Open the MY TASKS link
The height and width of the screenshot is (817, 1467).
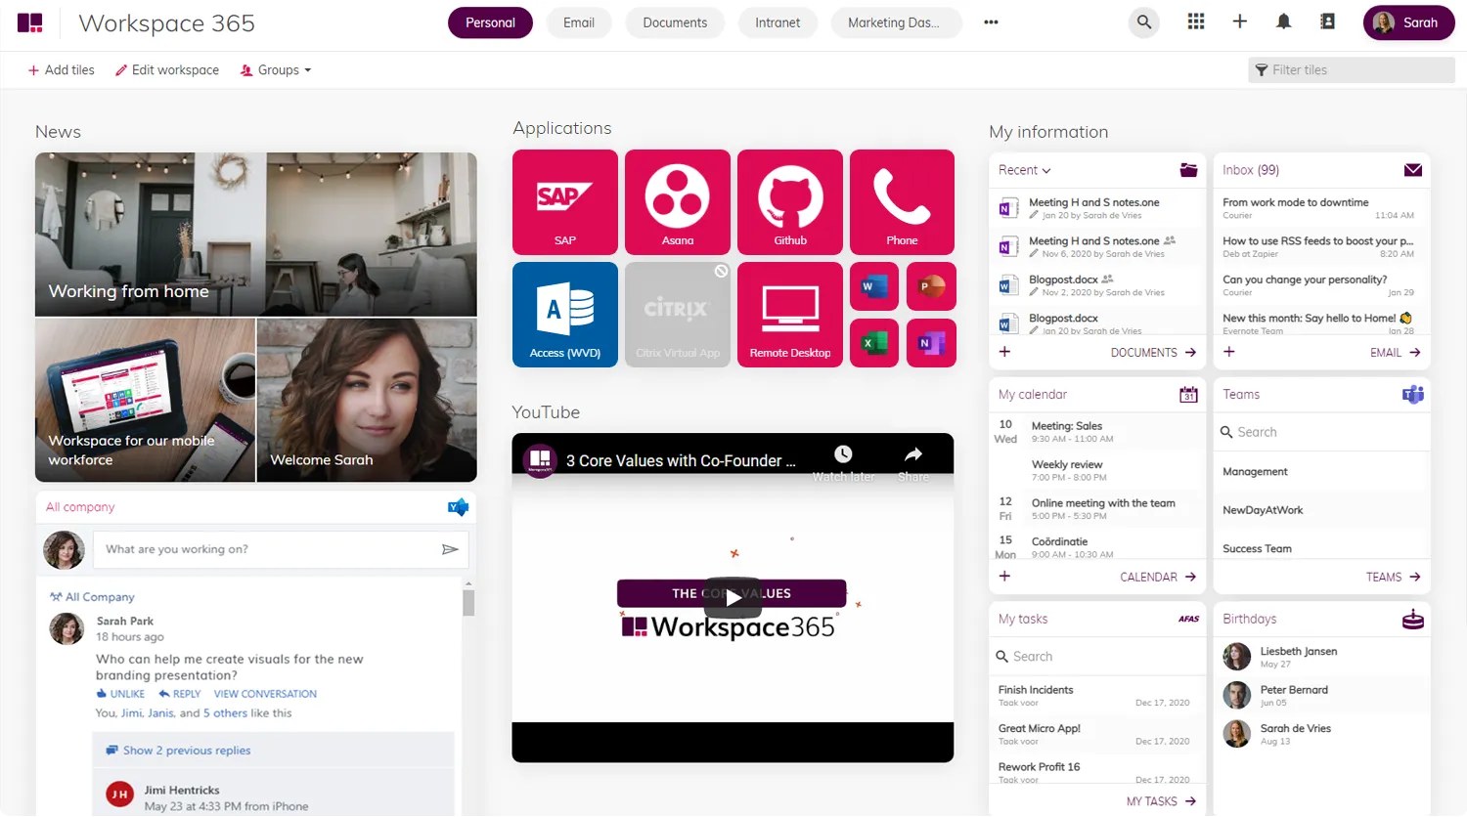pyautogui.click(x=1161, y=801)
